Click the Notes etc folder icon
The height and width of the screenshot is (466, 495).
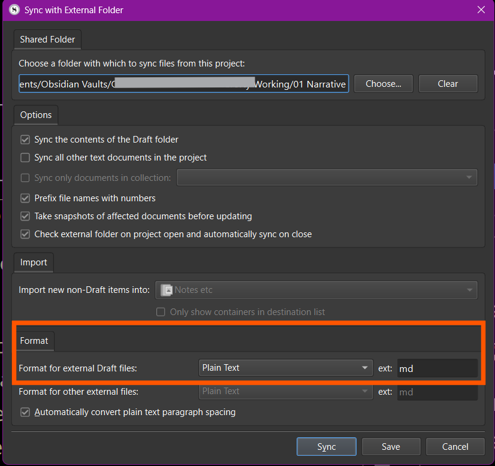click(166, 290)
